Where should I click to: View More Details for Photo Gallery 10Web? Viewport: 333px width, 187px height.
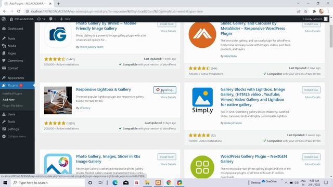point(168,31)
